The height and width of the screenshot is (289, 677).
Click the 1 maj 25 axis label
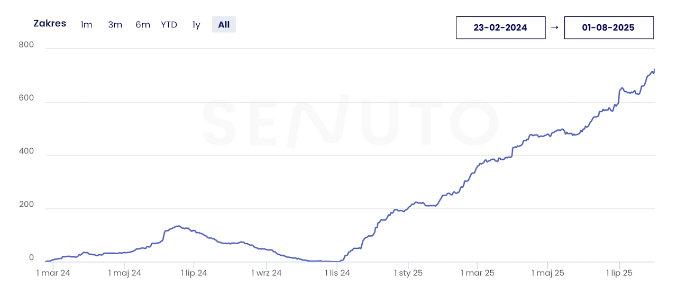(x=547, y=273)
